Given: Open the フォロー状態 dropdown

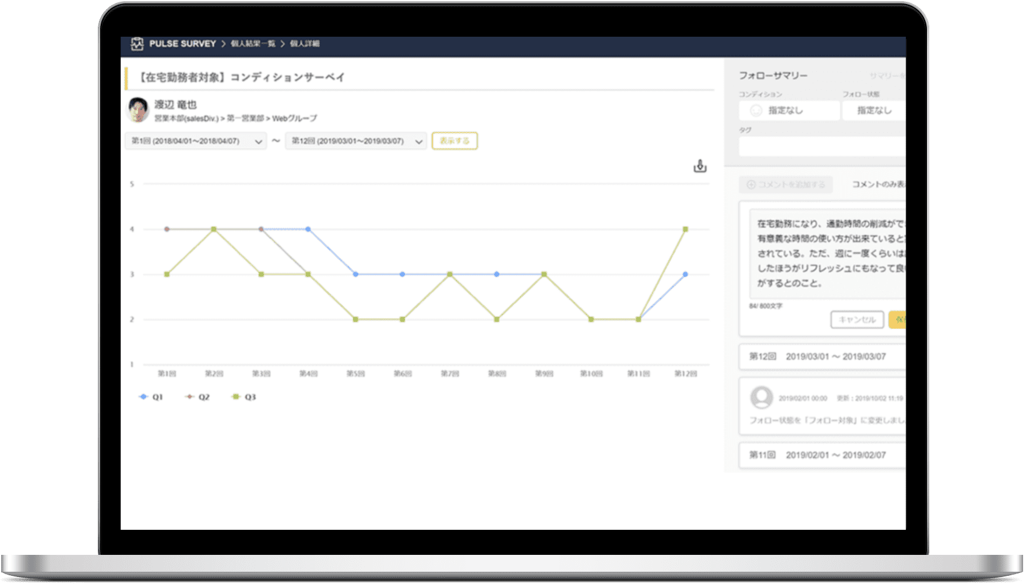Looking at the screenshot, I should (874, 110).
